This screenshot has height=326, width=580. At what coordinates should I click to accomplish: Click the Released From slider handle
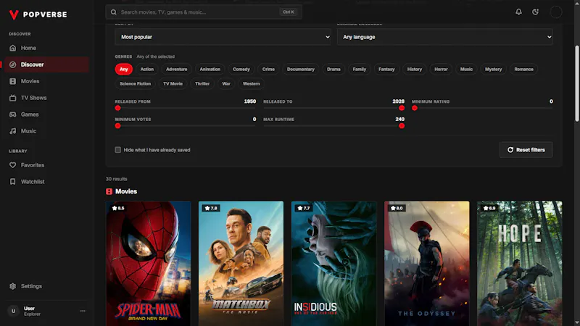point(117,108)
